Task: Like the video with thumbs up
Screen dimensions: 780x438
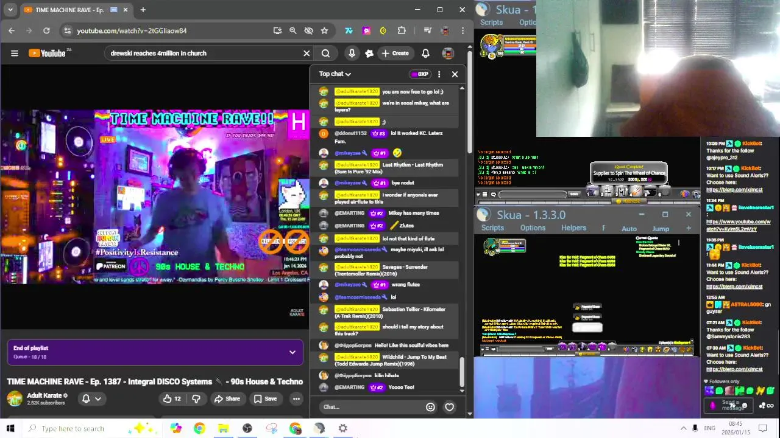Action: point(171,399)
